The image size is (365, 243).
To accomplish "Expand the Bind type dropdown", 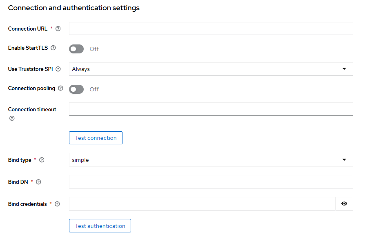I will pos(211,160).
